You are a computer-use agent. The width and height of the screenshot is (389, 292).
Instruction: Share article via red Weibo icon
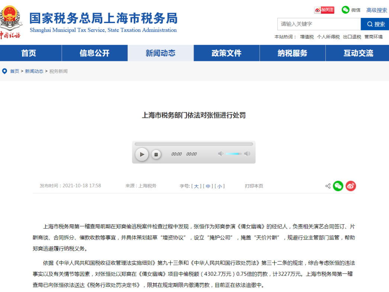tap(351, 186)
